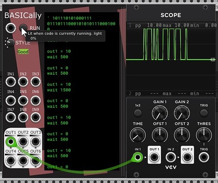Click the OUT4 jack on BASICally

(x=11, y=161)
